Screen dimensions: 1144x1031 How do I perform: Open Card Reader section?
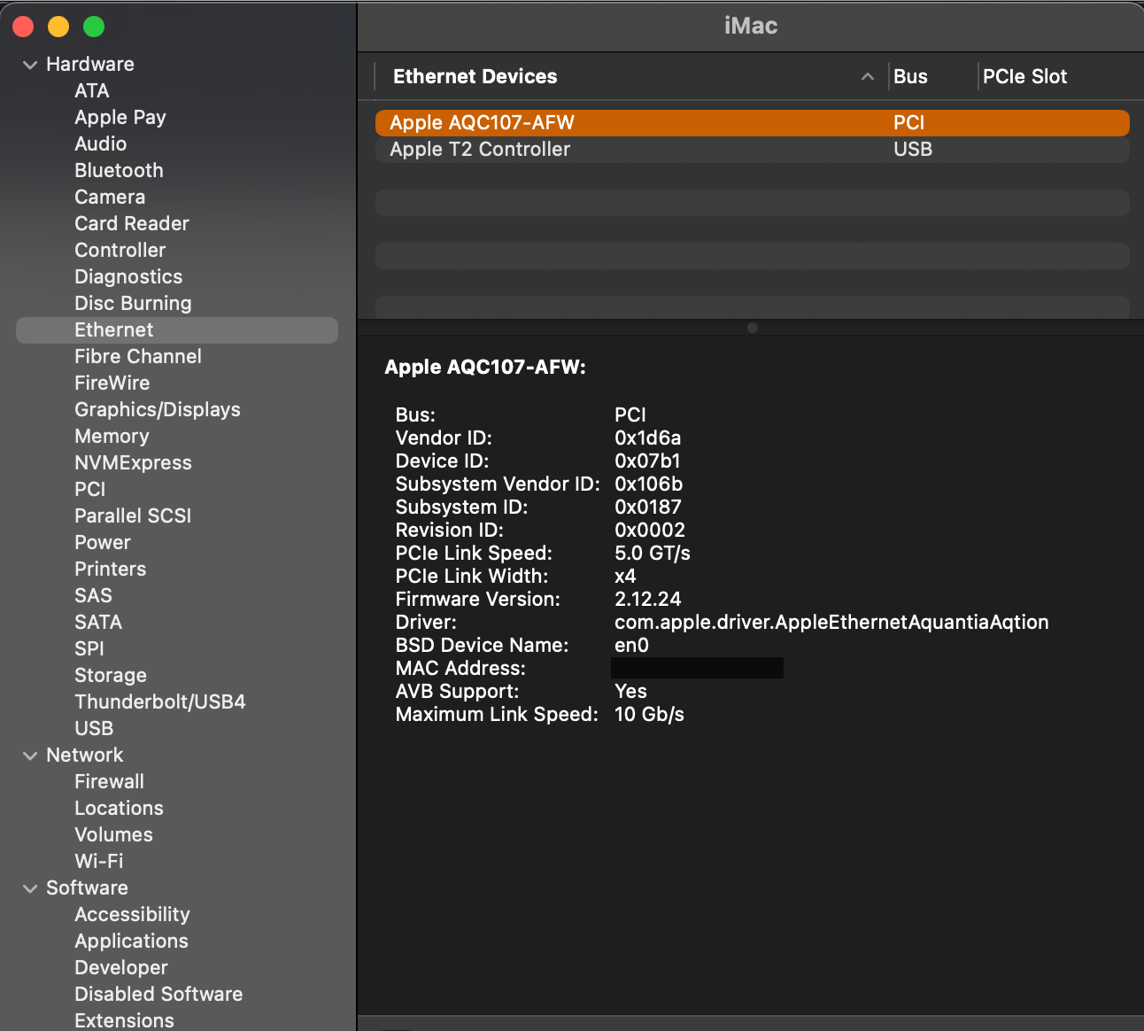pyautogui.click(x=132, y=224)
